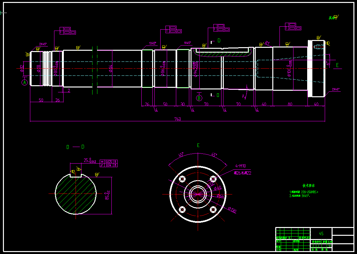Select the Φ40 dimension in view E
357x254 pixels.
(x=218, y=188)
